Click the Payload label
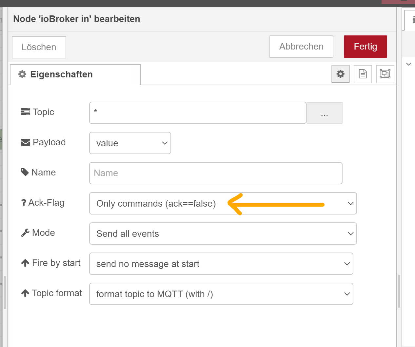This screenshot has width=415, height=347. (x=43, y=142)
